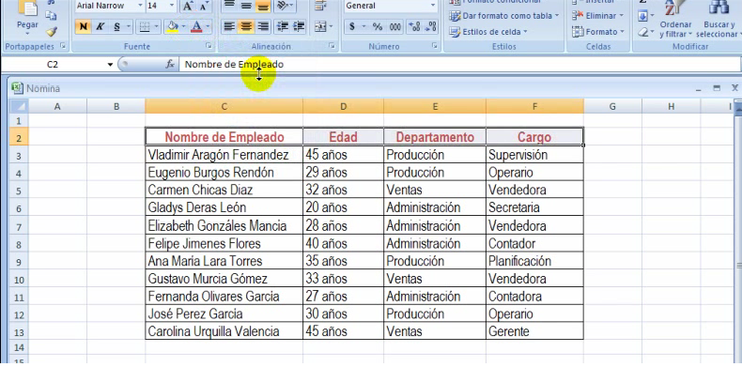Open Fuente dialog launcher

point(209,46)
